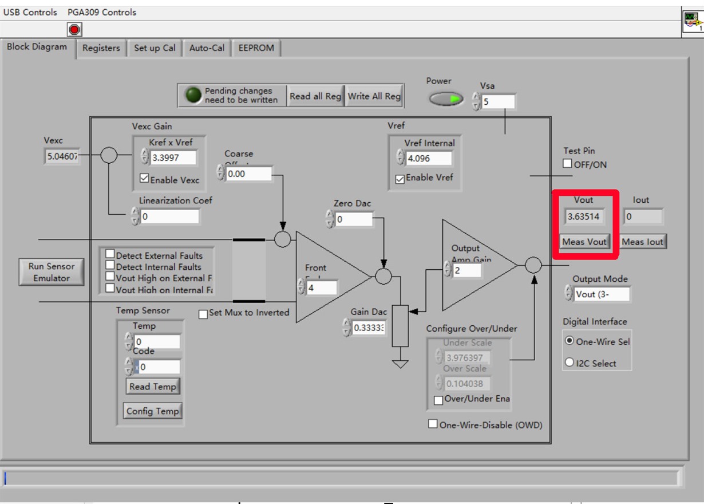Check Vout High on Internal Faults
The image size is (704, 504).
click(110, 289)
